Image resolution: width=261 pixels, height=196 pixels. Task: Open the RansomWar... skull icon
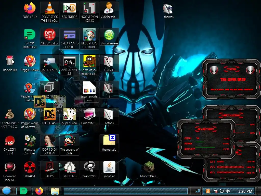pyautogui.click(x=89, y=167)
